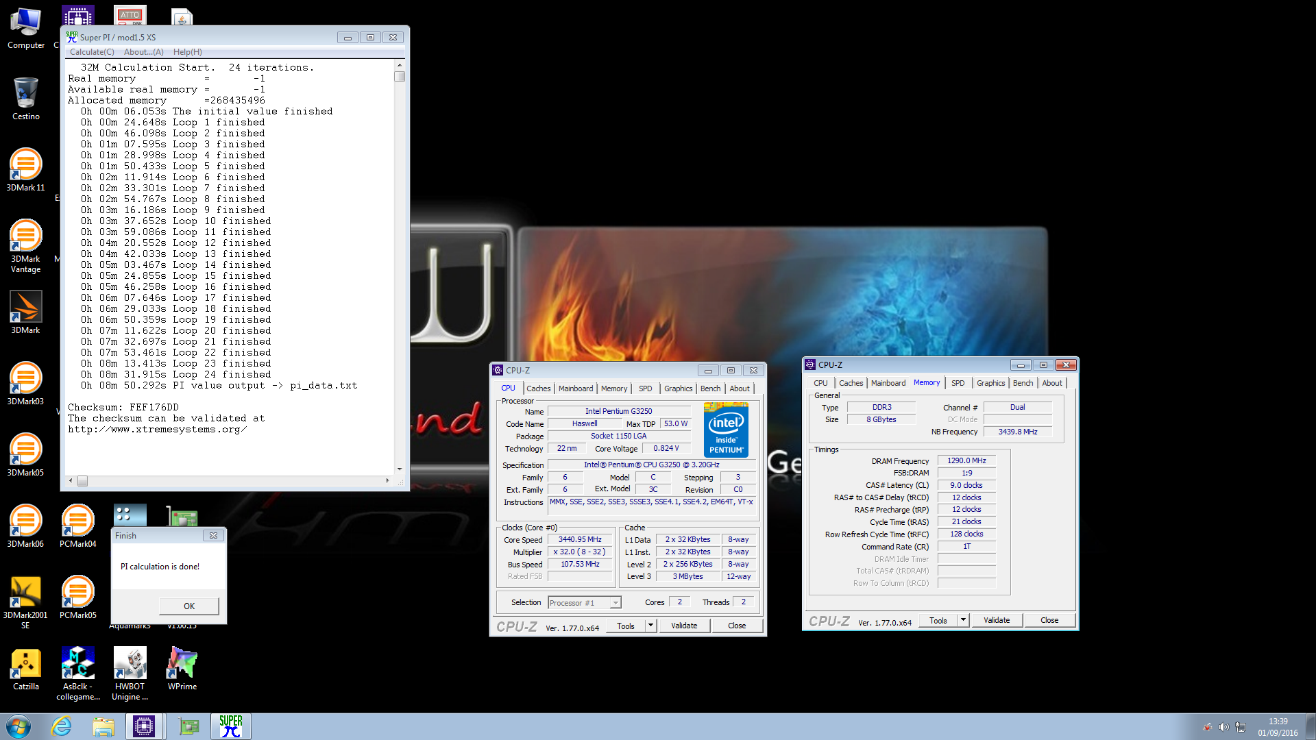
Task: Open the HWBOT Unigine desktop shortcut
Action: 130,673
